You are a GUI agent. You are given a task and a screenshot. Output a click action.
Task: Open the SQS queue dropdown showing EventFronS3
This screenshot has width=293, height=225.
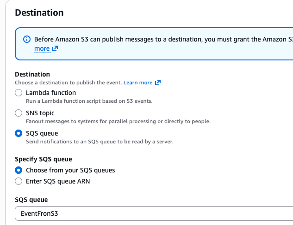[153, 214]
